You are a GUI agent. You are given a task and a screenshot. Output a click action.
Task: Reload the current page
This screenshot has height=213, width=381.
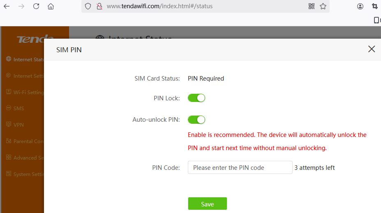pyautogui.click(x=36, y=6)
